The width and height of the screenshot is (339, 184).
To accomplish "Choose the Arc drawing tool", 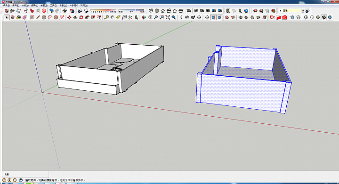I will [x=50, y=17].
